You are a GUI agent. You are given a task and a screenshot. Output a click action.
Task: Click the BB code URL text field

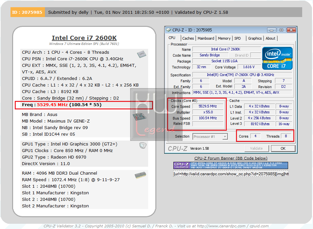(231, 174)
